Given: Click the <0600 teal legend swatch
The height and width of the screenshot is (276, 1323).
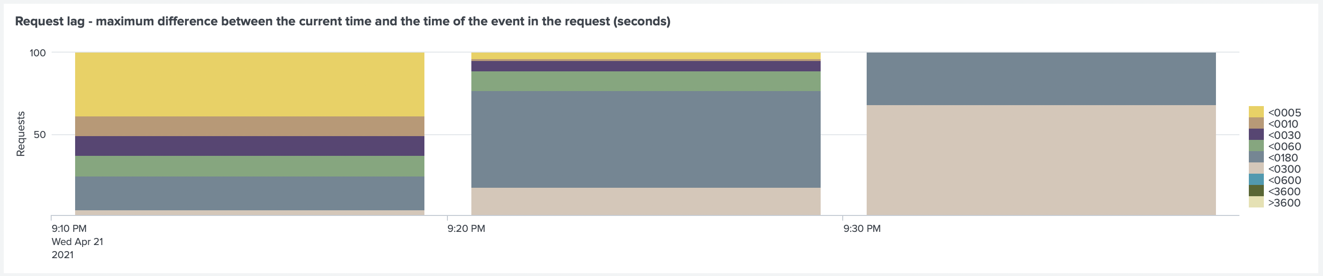Looking at the screenshot, I should click(1256, 180).
